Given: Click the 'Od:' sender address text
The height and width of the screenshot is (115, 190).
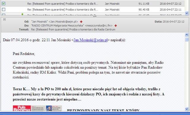Looking at the screenshot, I should click(x=55, y=22).
